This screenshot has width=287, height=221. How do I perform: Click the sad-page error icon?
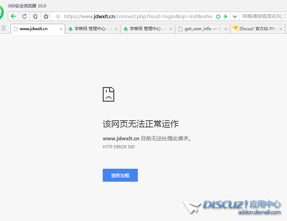click(108, 94)
